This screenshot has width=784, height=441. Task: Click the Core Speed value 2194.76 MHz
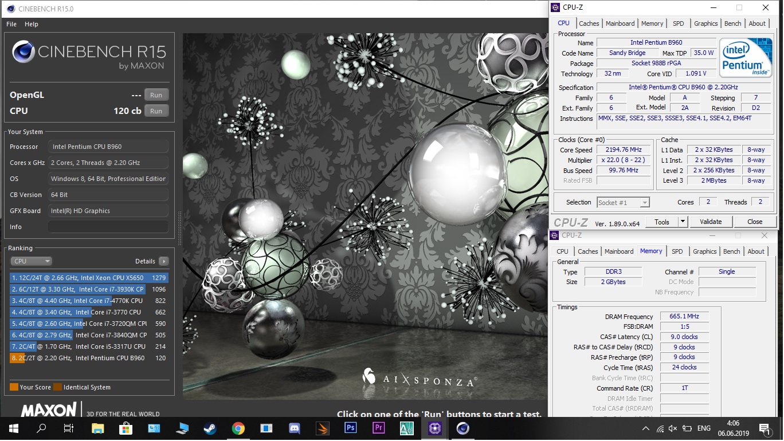pos(624,150)
